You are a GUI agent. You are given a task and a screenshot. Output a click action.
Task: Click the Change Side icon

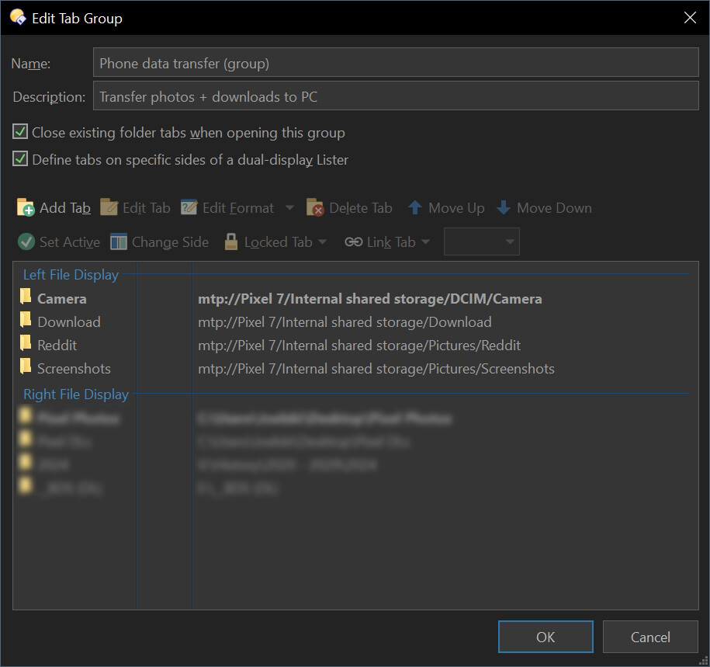pyautogui.click(x=119, y=242)
